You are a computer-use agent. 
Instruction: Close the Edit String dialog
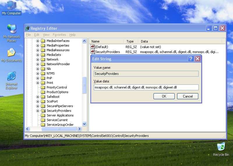point(198,59)
